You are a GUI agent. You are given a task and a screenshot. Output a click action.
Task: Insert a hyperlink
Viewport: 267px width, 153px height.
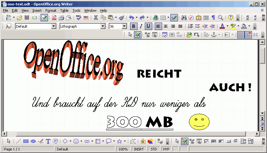click(156, 17)
